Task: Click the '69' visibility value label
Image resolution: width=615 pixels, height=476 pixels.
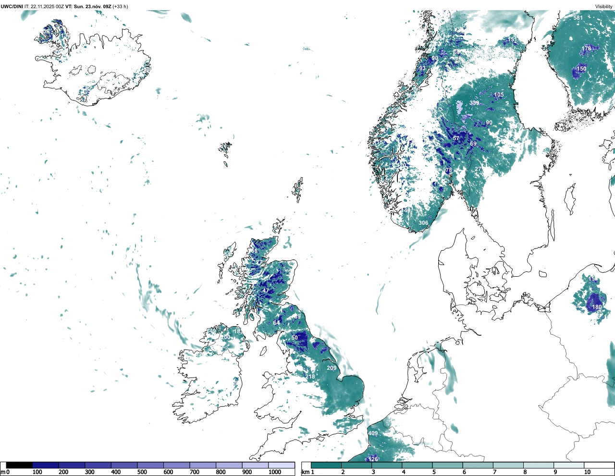Action: [x=473, y=144]
